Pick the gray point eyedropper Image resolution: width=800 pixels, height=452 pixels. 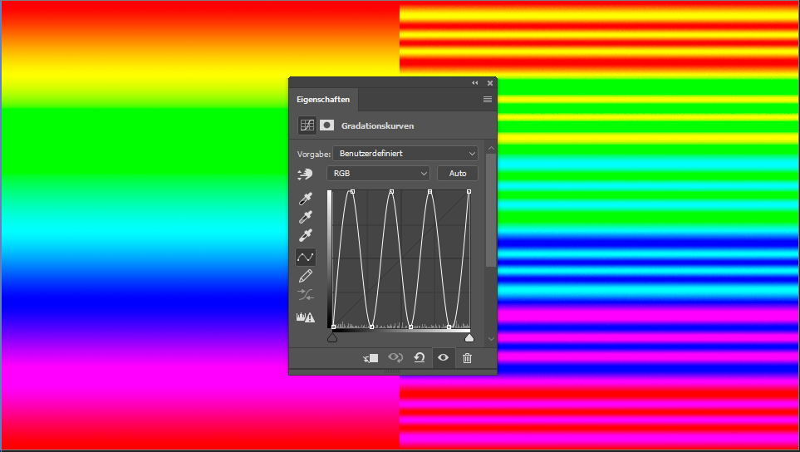305,217
